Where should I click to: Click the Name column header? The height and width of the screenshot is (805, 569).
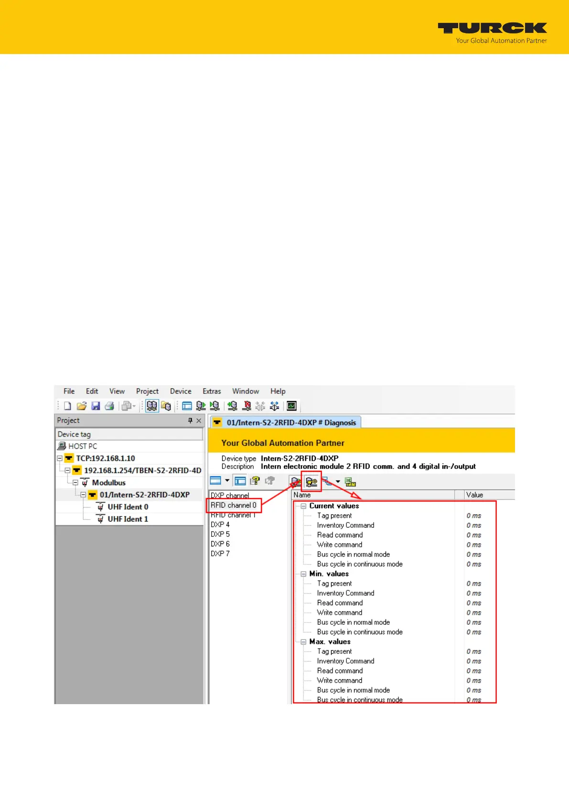373,495
